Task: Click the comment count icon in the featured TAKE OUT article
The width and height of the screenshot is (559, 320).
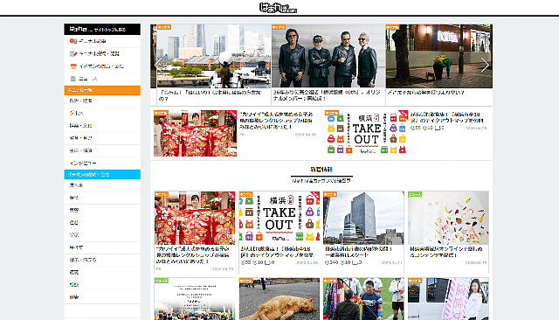Action: pyautogui.click(x=438, y=128)
